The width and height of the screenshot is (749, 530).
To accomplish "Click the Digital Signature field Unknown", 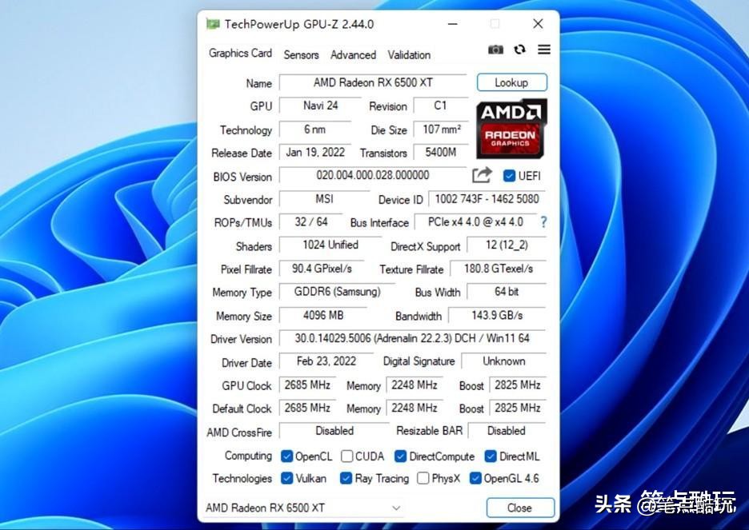I will point(504,361).
